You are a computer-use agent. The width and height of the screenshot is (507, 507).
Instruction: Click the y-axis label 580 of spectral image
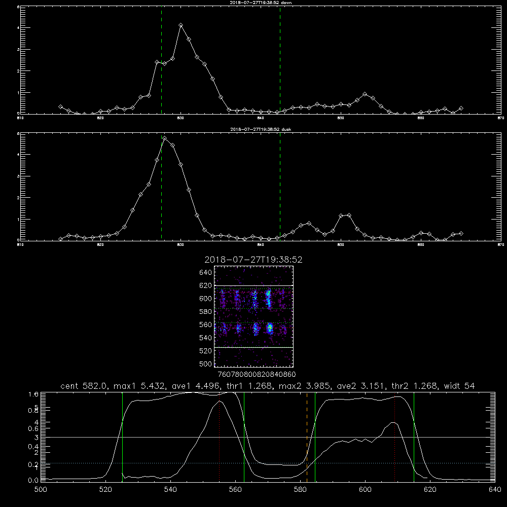click(x=206, y=312)
